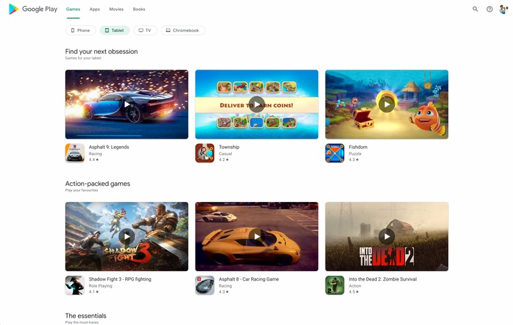Open the Shadow Fight 3 app icon
513x325 pixels.
click(x=75, y=285)
